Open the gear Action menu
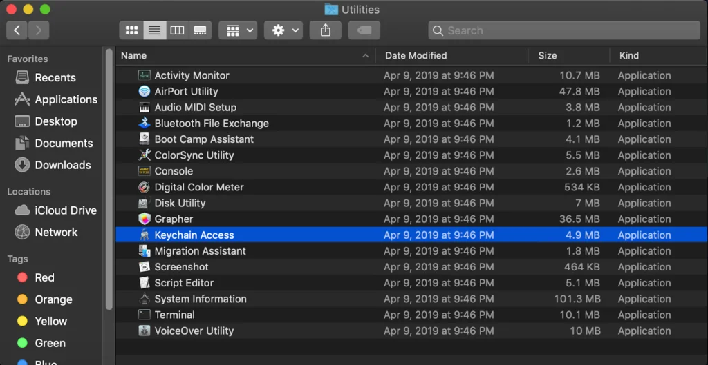 [x=283, y=30]
